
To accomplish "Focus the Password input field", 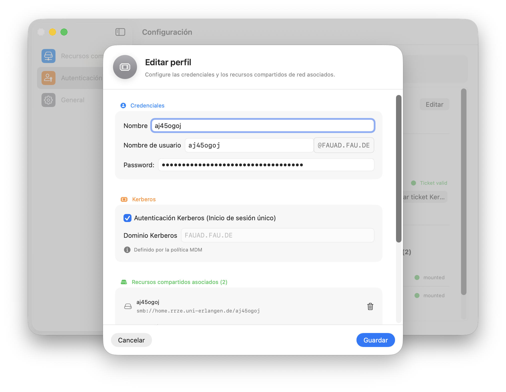I will click(x=266, y=165).
